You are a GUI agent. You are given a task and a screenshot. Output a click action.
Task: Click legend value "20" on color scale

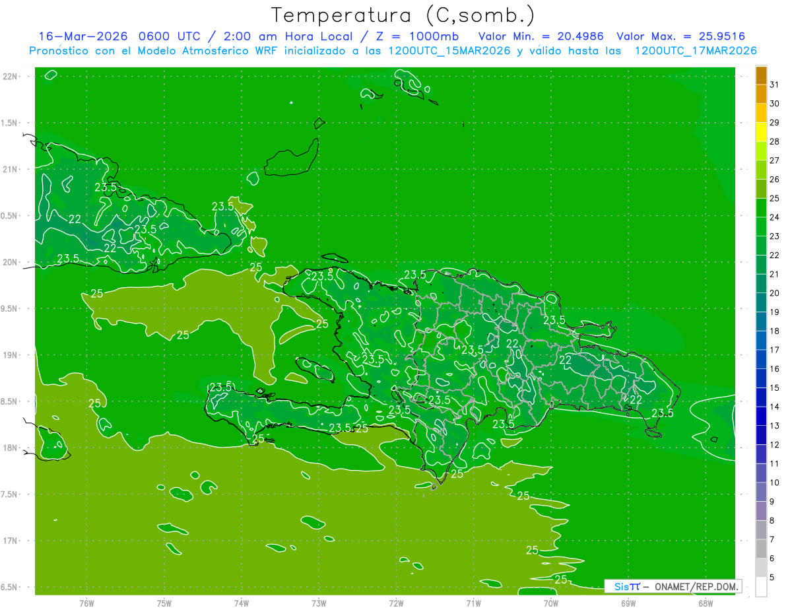775,293
